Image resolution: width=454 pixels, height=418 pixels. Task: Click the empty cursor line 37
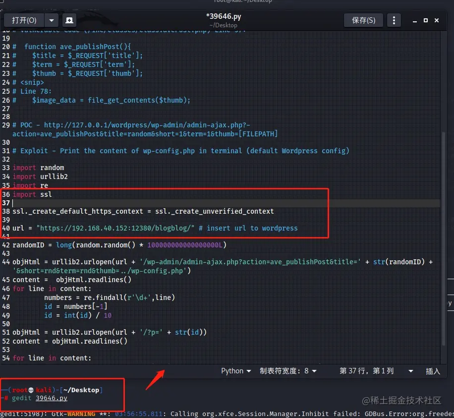[x=226, y=203]
